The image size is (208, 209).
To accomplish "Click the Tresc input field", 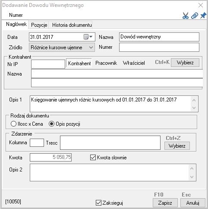I will coord(110,143).
